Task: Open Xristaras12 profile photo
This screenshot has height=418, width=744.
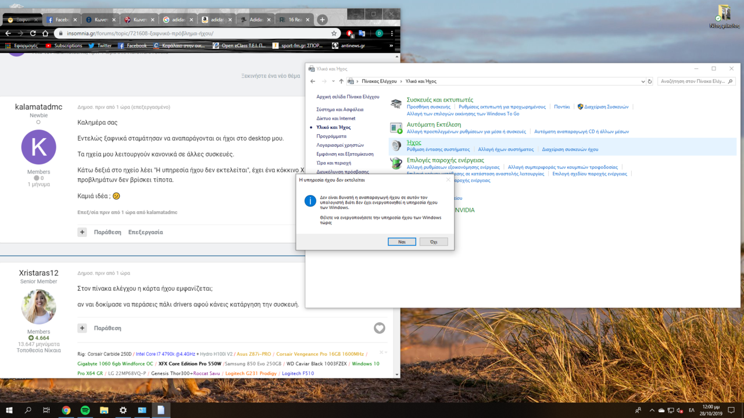Action: tap(38, 307)
